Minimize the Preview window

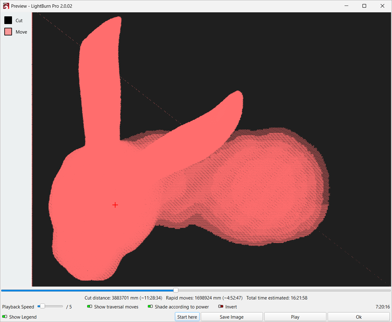click(346, 6)
